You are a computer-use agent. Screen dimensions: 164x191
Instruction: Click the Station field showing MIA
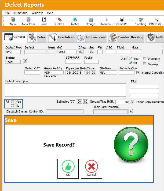point(108,73)
